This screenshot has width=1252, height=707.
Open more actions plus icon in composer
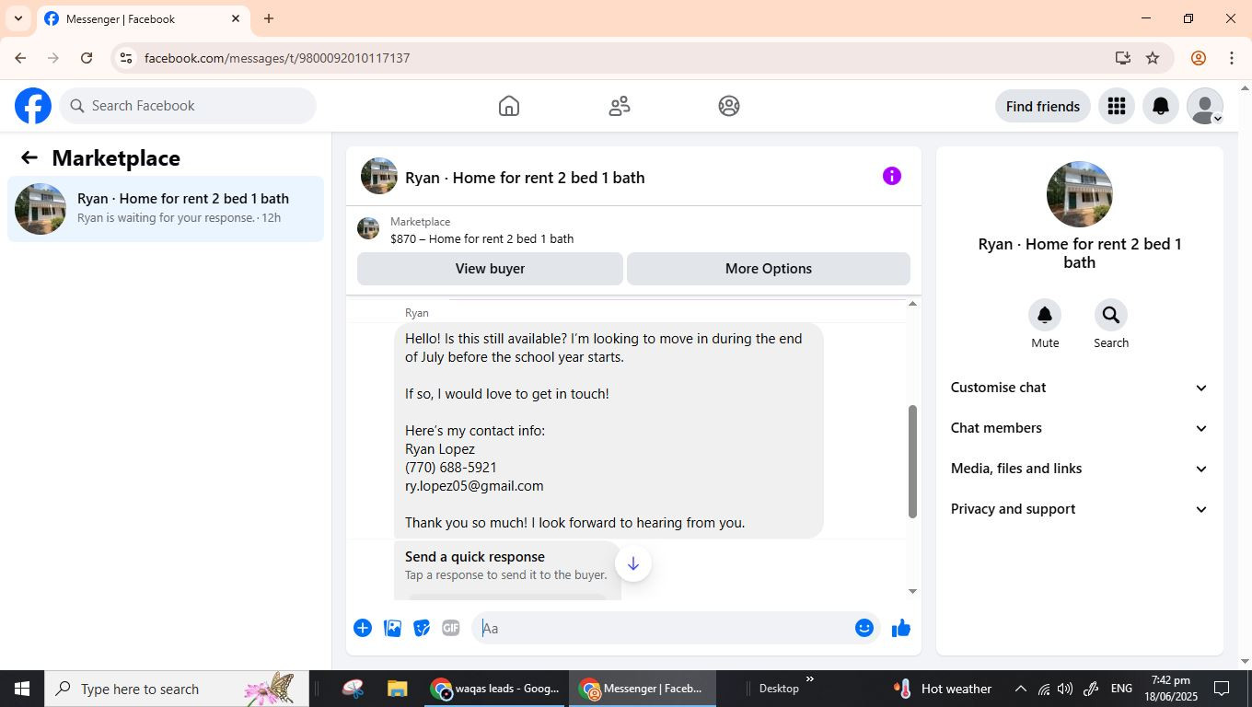[x=363, y=628]
